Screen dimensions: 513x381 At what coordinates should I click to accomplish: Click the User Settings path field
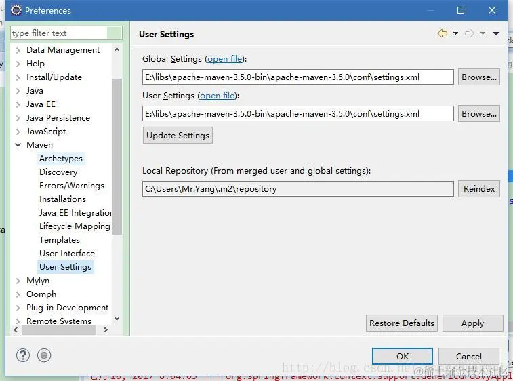pyautogui.click(x=298, y=114)
